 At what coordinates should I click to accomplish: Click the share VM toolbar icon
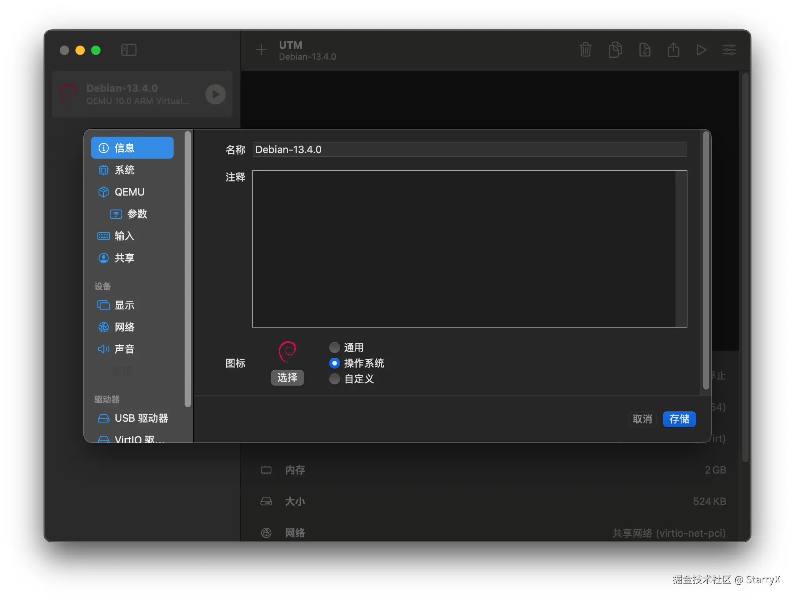[x=673, y=50]
